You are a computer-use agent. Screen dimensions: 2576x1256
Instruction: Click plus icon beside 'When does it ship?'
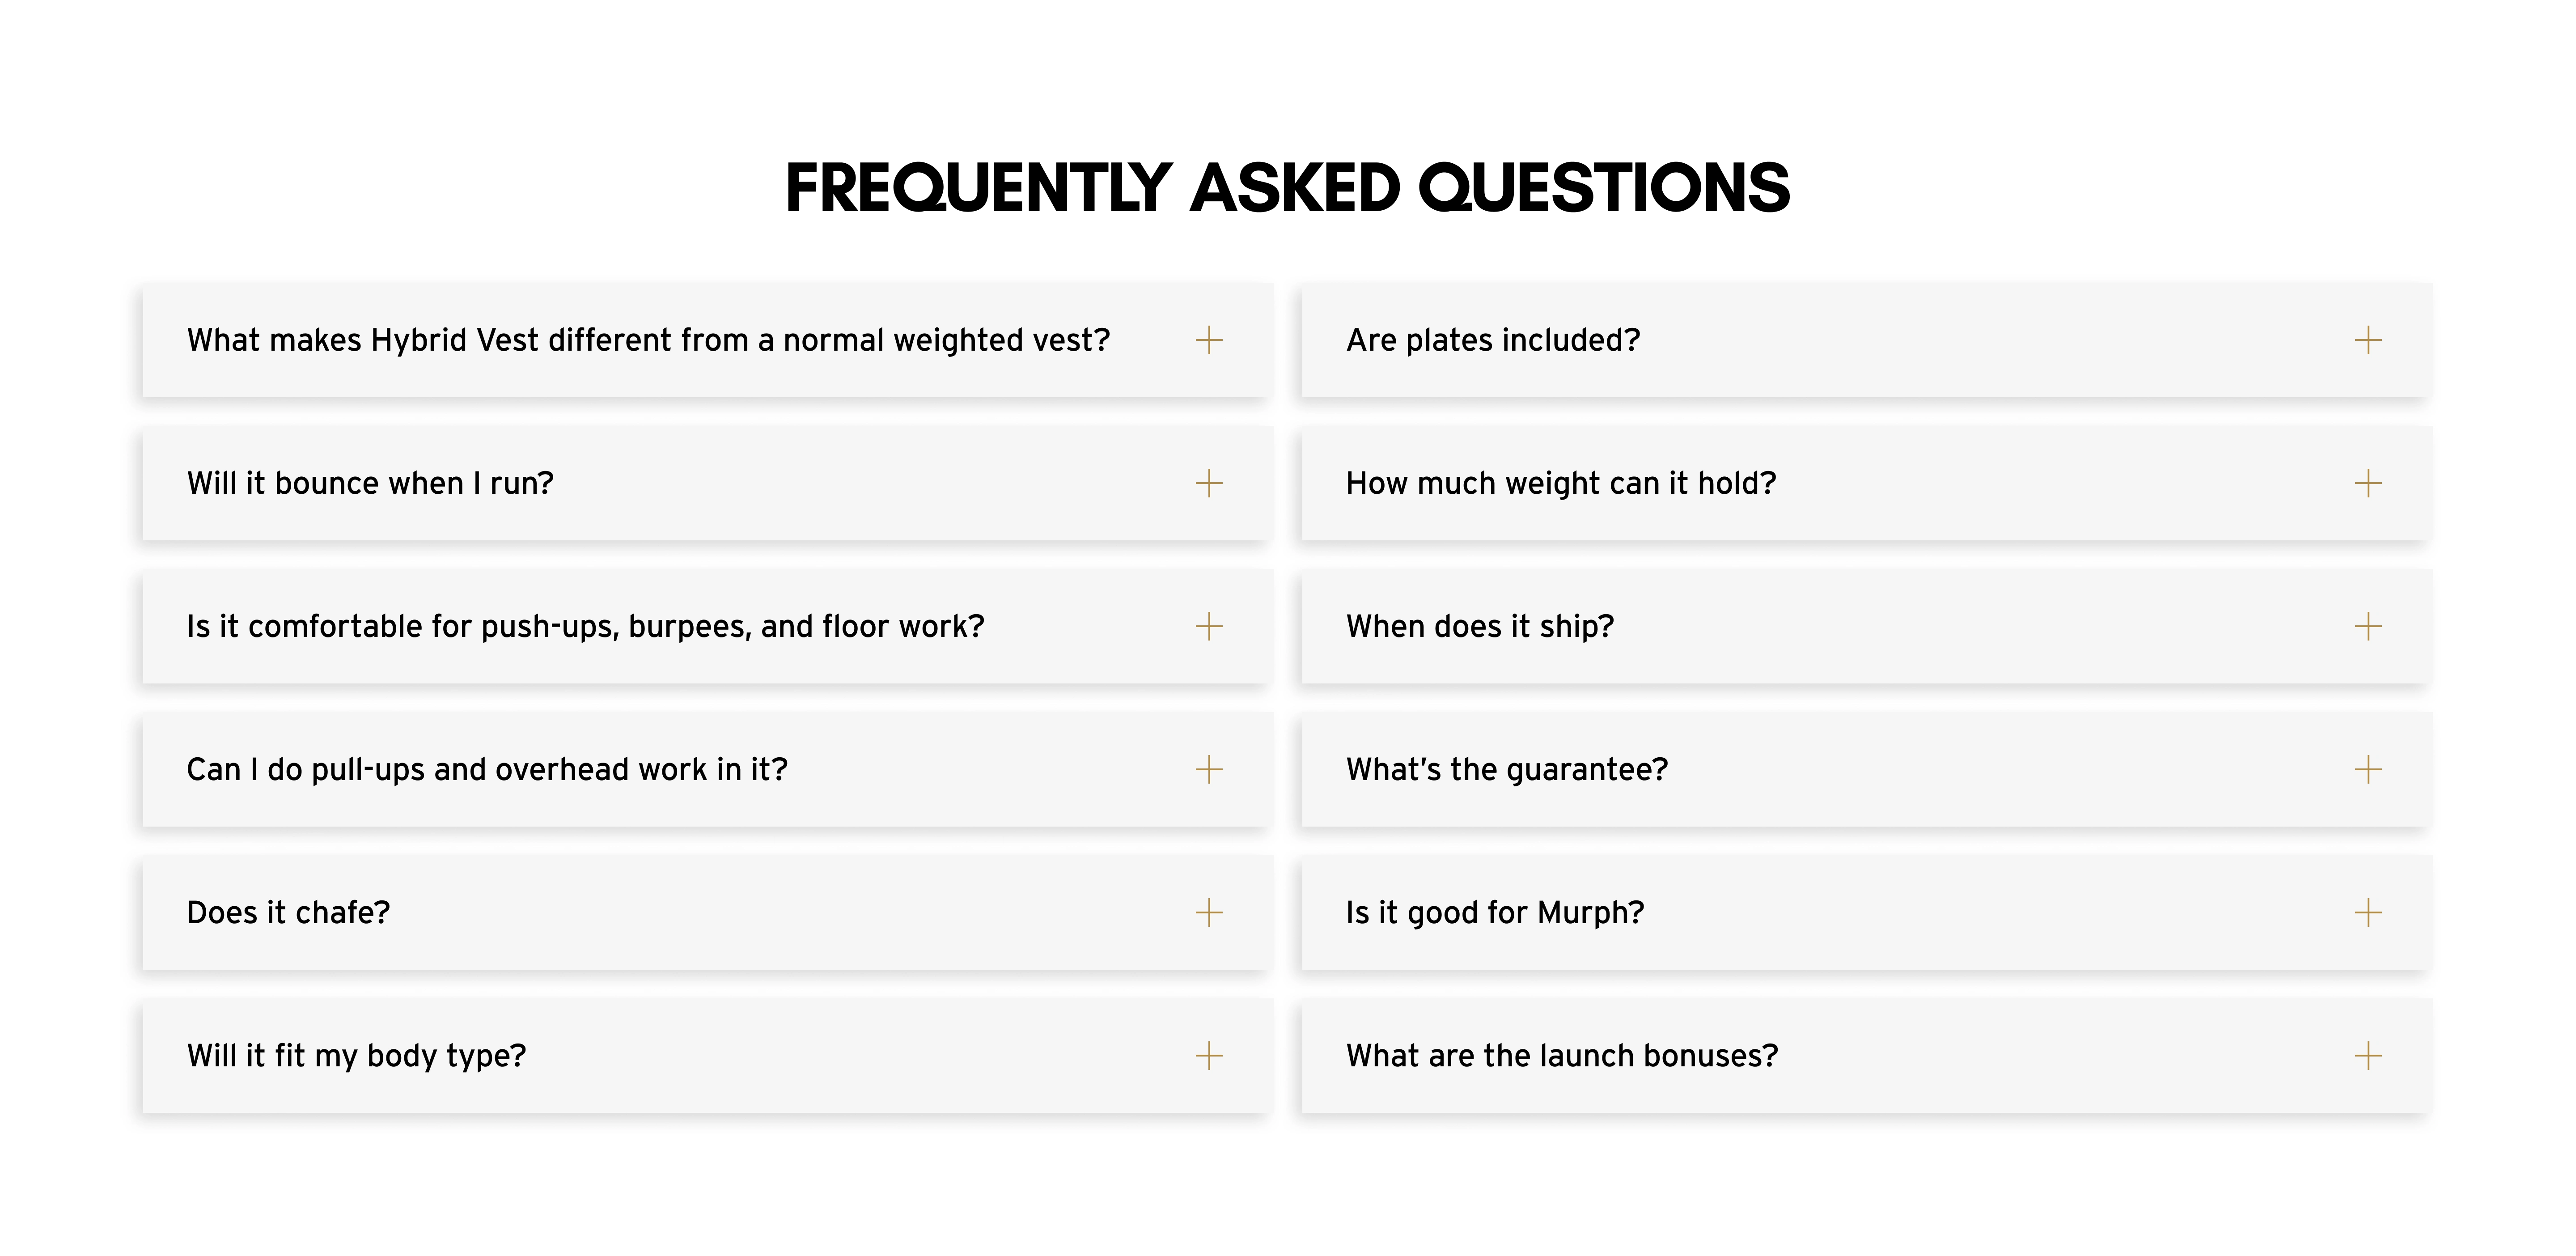[2367, 626]
